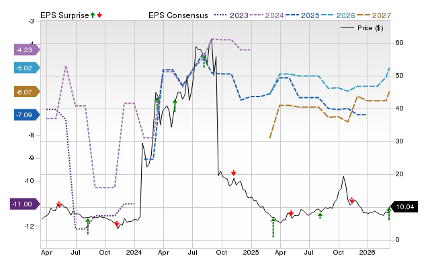Viewport: 430px width, 256px height.
Task: Click the red surprise arrow near November 2025
Action: tap(351, 200)
